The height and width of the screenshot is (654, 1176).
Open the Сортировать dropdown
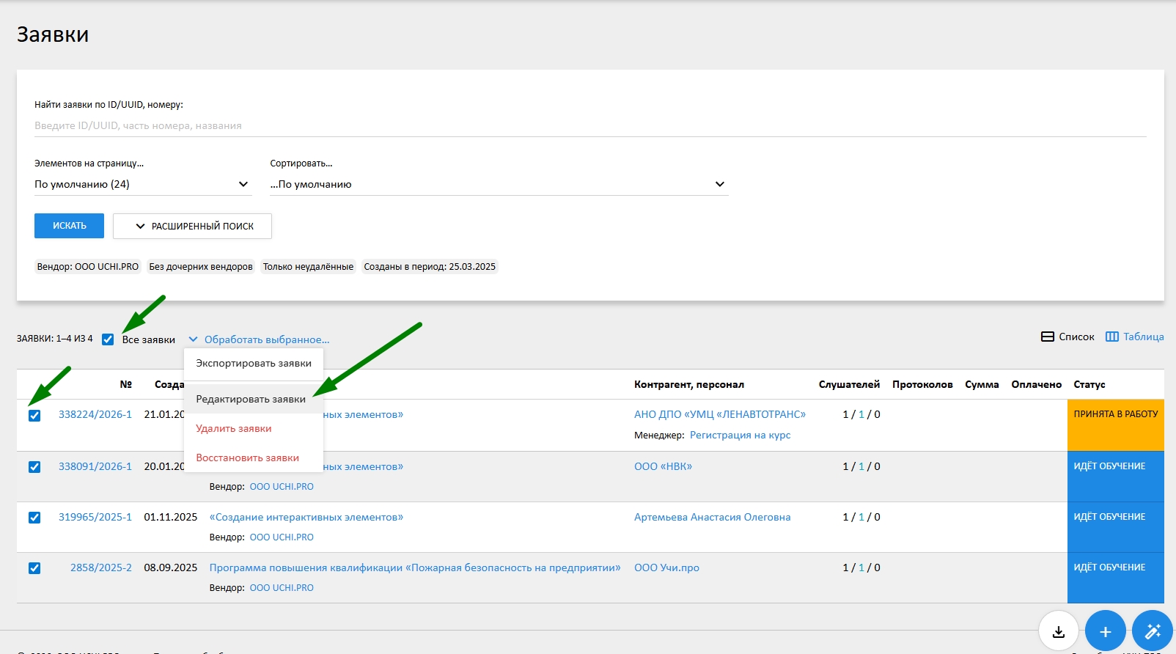[499, 184]
